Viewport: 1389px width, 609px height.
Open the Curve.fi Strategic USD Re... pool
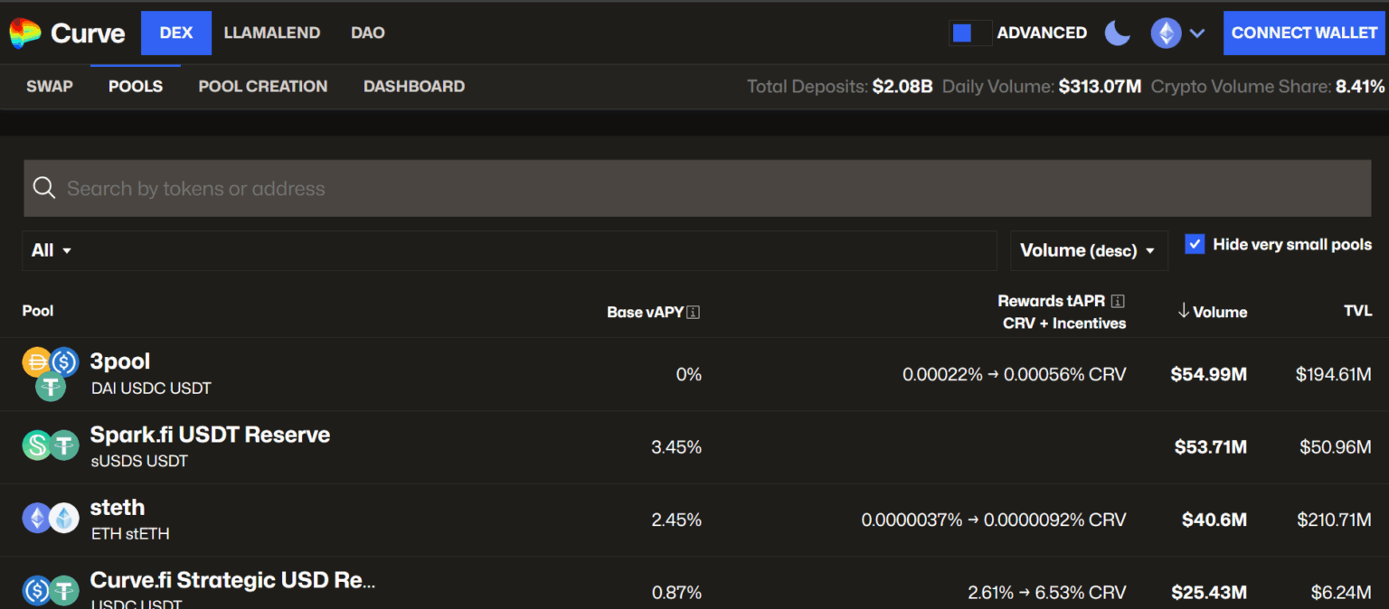point(232,580)
